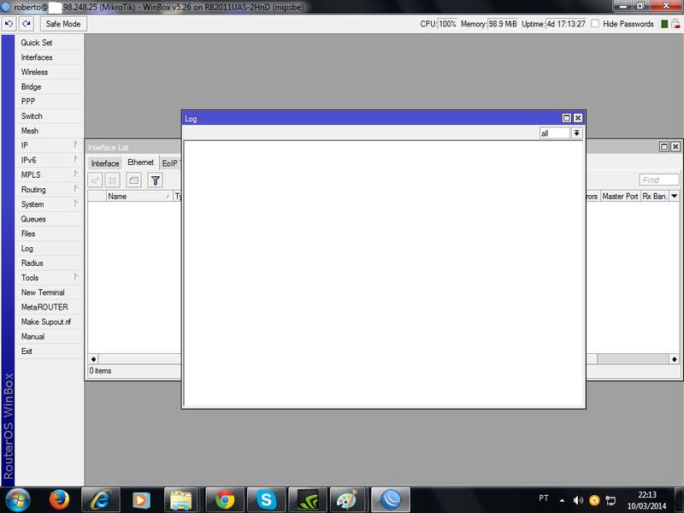Click the green traffic indicator icon
The width and height of the screenshot is (684, 513).
coord(664,24)
